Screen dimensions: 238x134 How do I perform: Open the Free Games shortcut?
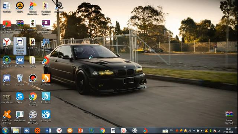click(46, 79)
